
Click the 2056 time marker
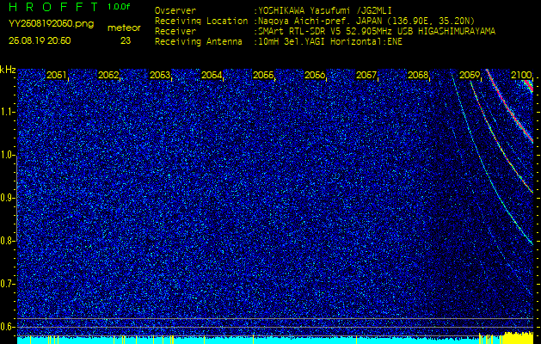click(315, 75)
